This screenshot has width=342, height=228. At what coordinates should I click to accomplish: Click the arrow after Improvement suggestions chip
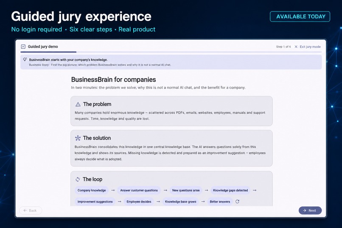(x=120, y=202)
